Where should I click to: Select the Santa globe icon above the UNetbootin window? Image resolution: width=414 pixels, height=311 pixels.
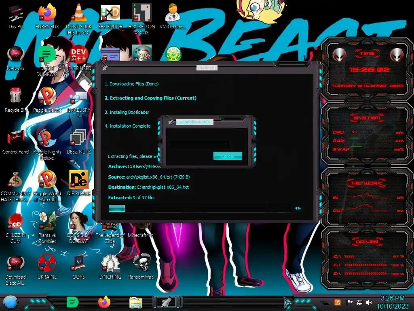click(142, 53)
